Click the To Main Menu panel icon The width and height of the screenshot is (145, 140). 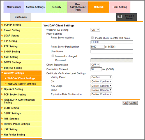(x=119, y=17)
